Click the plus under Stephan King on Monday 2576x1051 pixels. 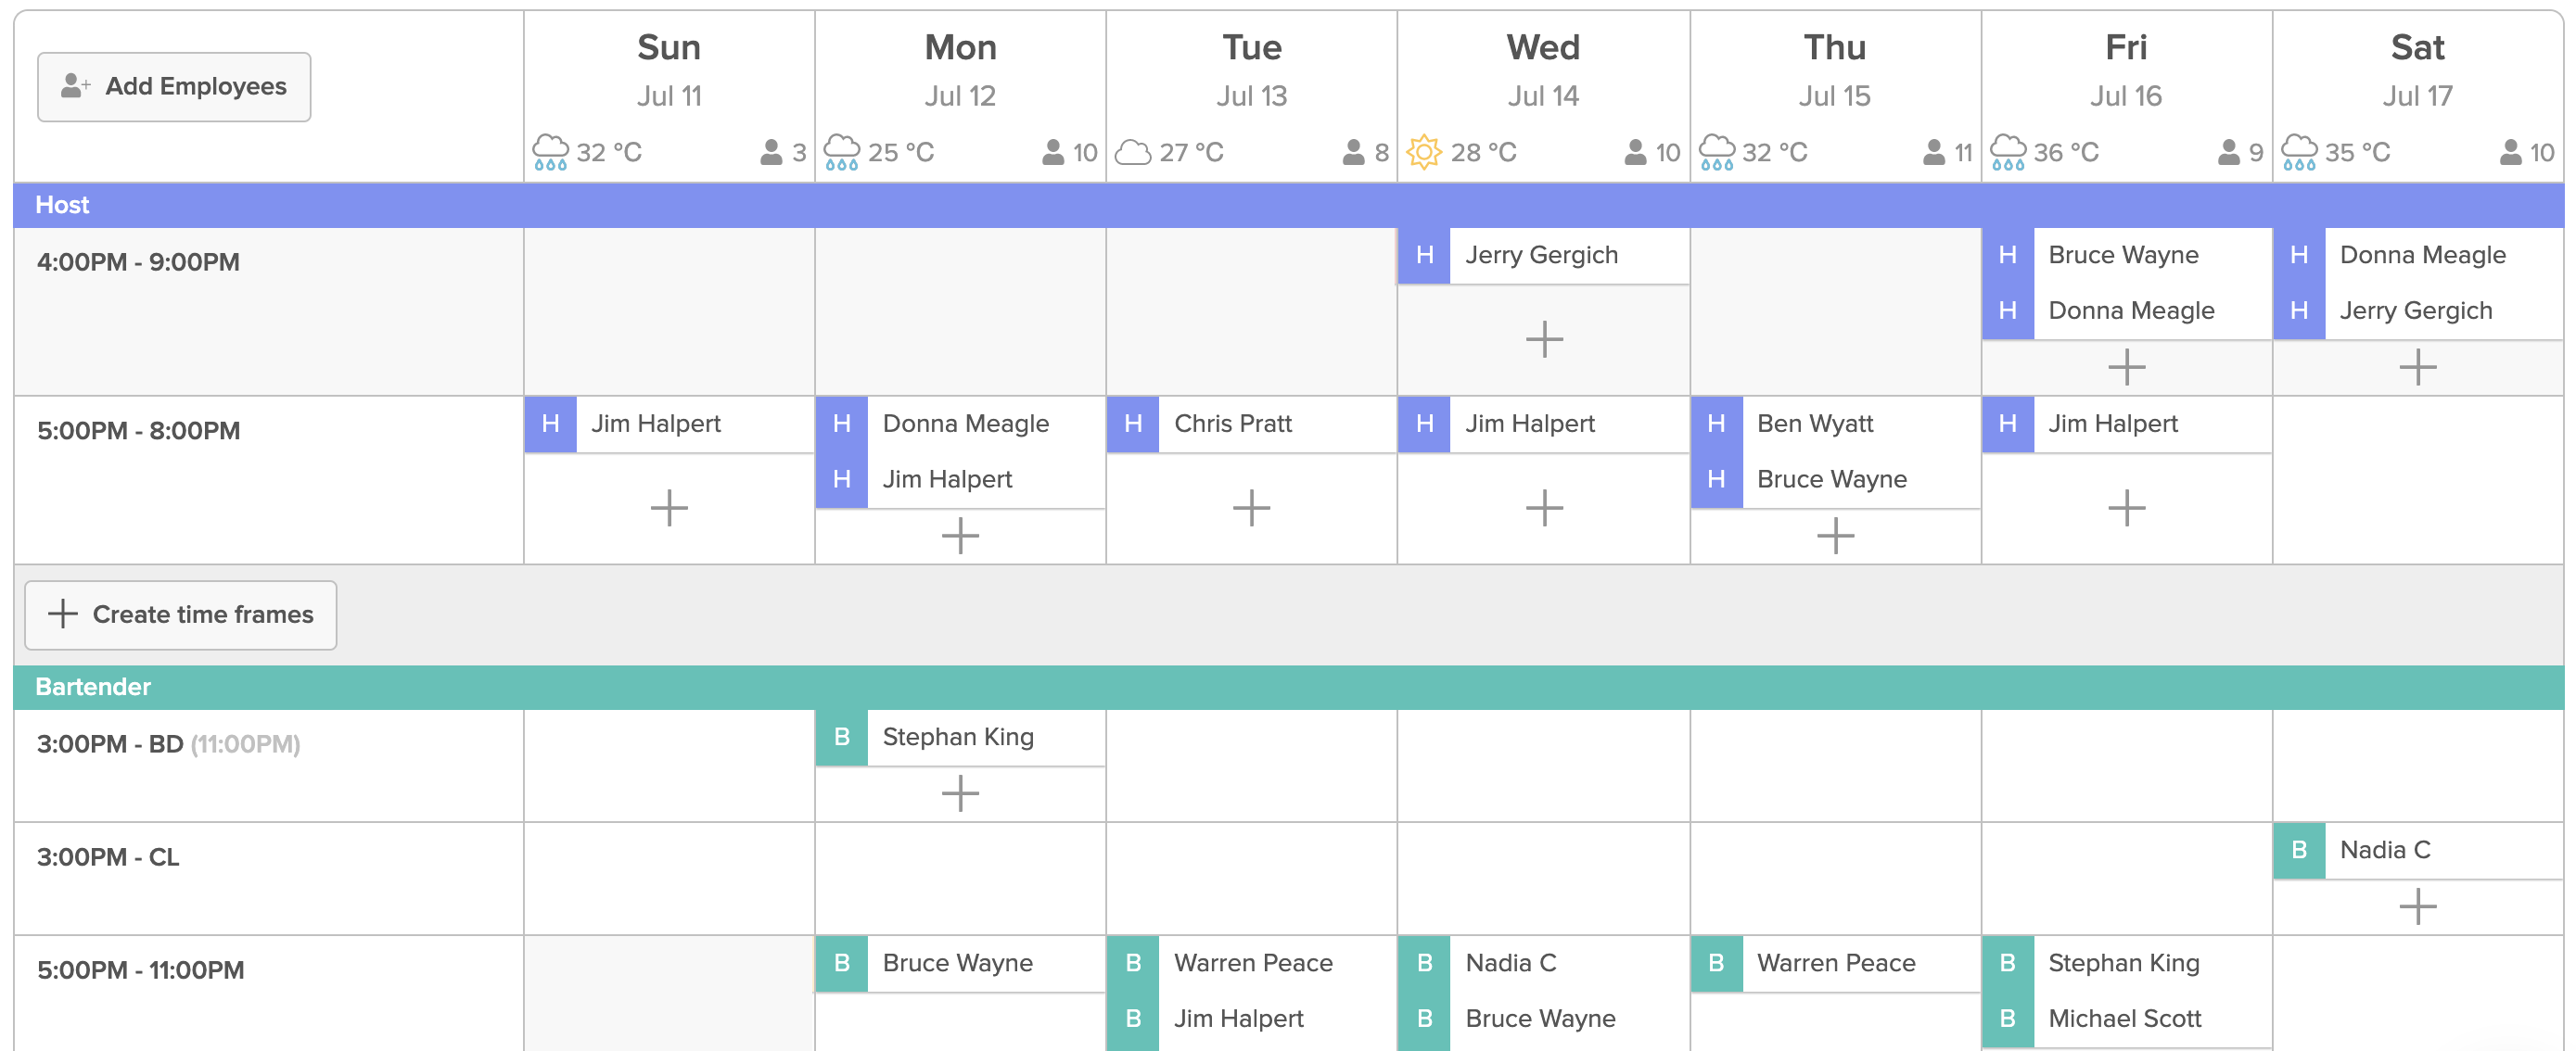pyautogui.click(x=960, y=793)
